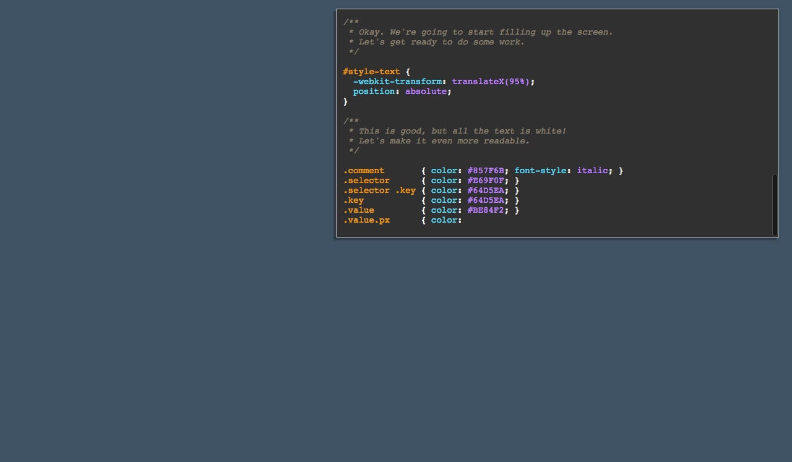The image size is (792, 462).
Task: Click the editor scrollbar thumb
Action: click(x=775, y=205)
